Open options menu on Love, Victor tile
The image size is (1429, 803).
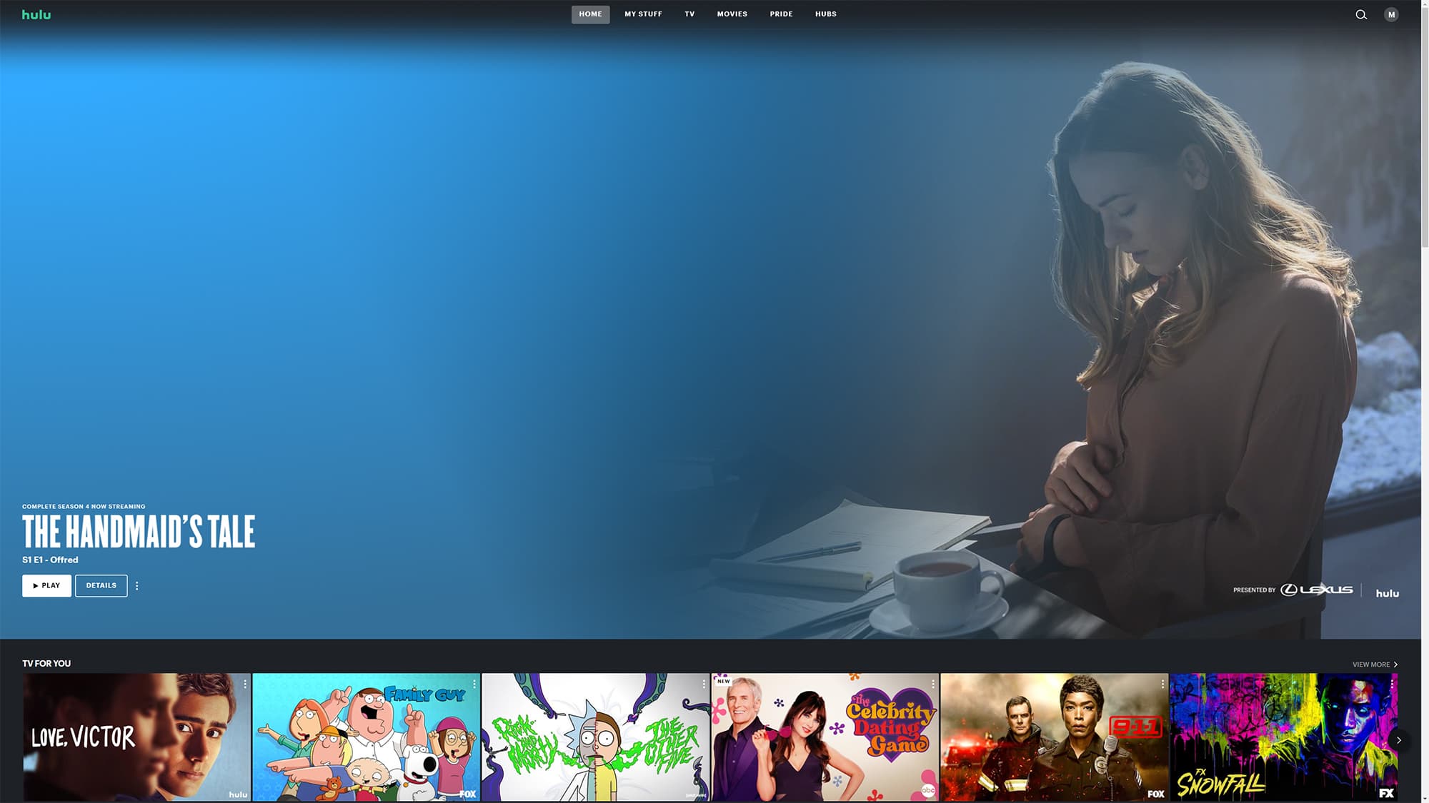(245, 684)
